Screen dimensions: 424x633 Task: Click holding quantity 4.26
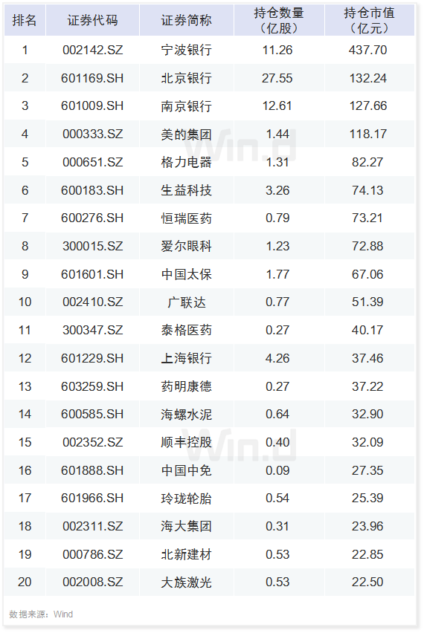click(x=277, y=359)
